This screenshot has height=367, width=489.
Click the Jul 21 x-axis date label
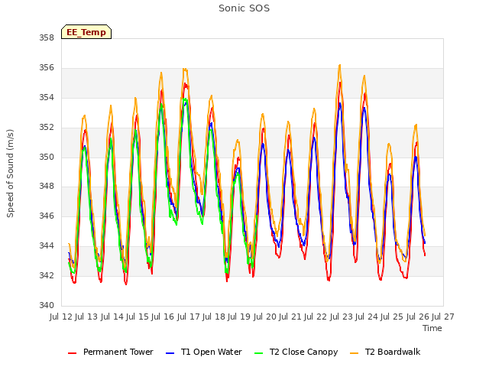pyautogui.click(x=290, y=317)
